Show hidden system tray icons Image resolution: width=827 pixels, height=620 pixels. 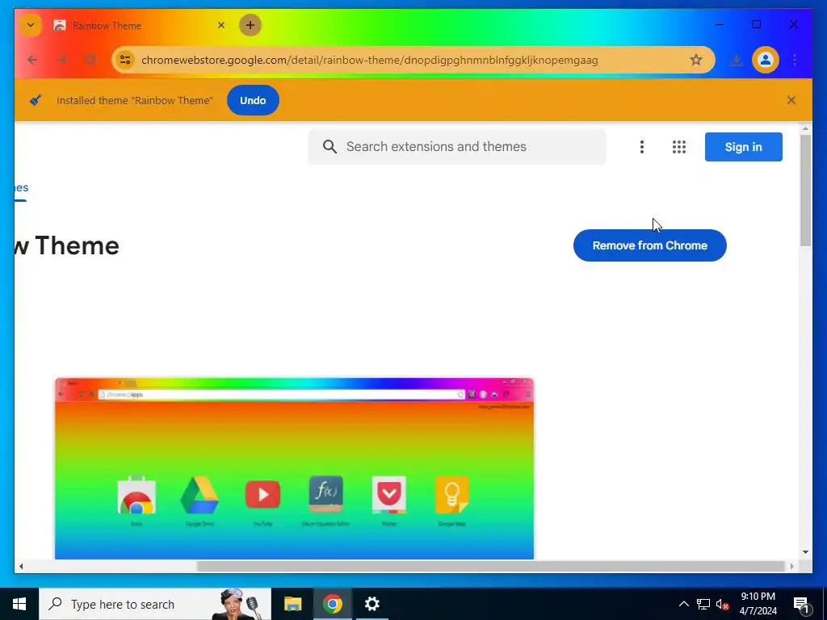tap(683, 604)
